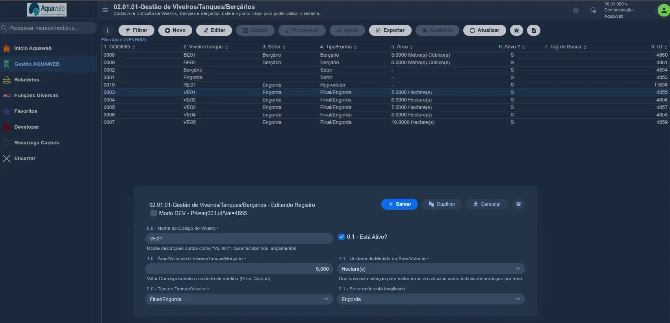Click the Favoritos star icon
This screenshot has height=323, width=670.
pos(7,111)
